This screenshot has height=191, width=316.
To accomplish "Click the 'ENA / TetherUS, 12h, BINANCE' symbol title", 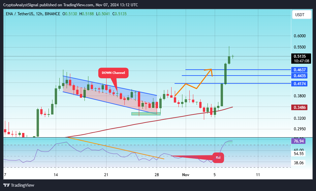I will [x=33, y=14].
